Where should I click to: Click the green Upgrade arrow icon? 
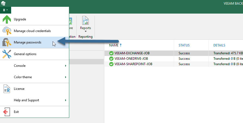(x=7, y=19)
